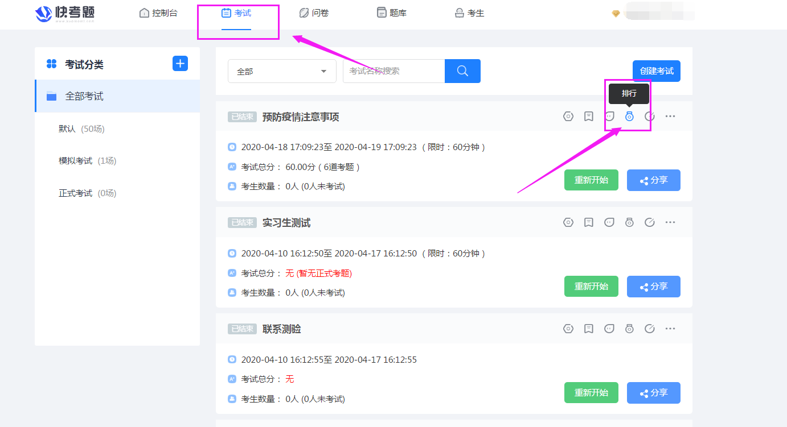Screen dimensions: 787x427
Task: Click the bookmark icon in 联系测验 row
Action: 589,329
